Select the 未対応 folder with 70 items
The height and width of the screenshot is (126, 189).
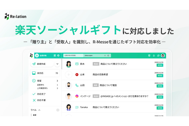point(45,73)
